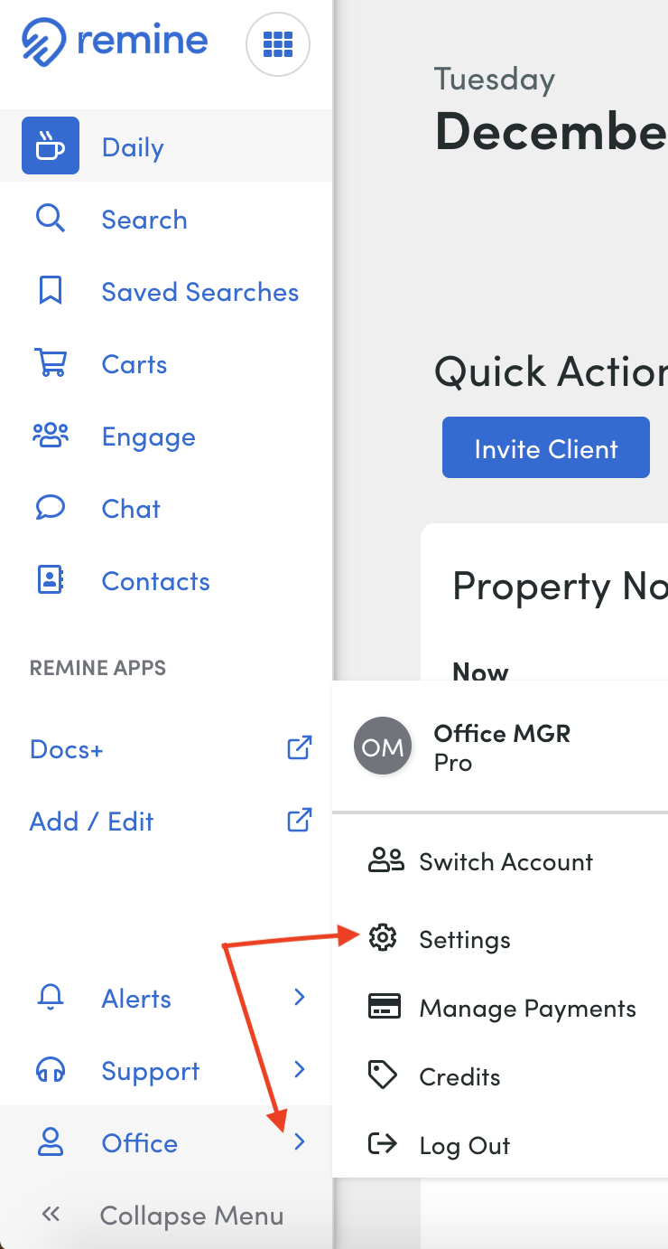Open the apps grid launcher button
Image resolution: width=668 pixels, height=1249 pixels.
278,43
